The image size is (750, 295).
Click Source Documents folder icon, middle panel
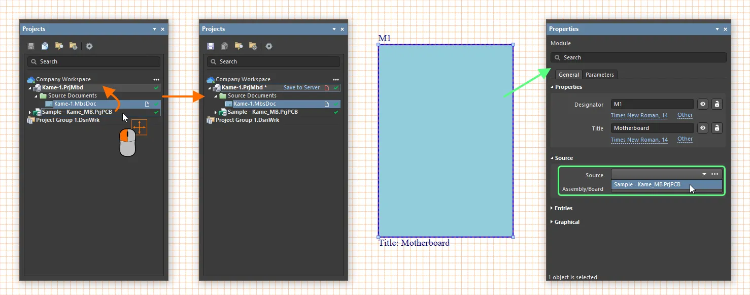point(223,96)
